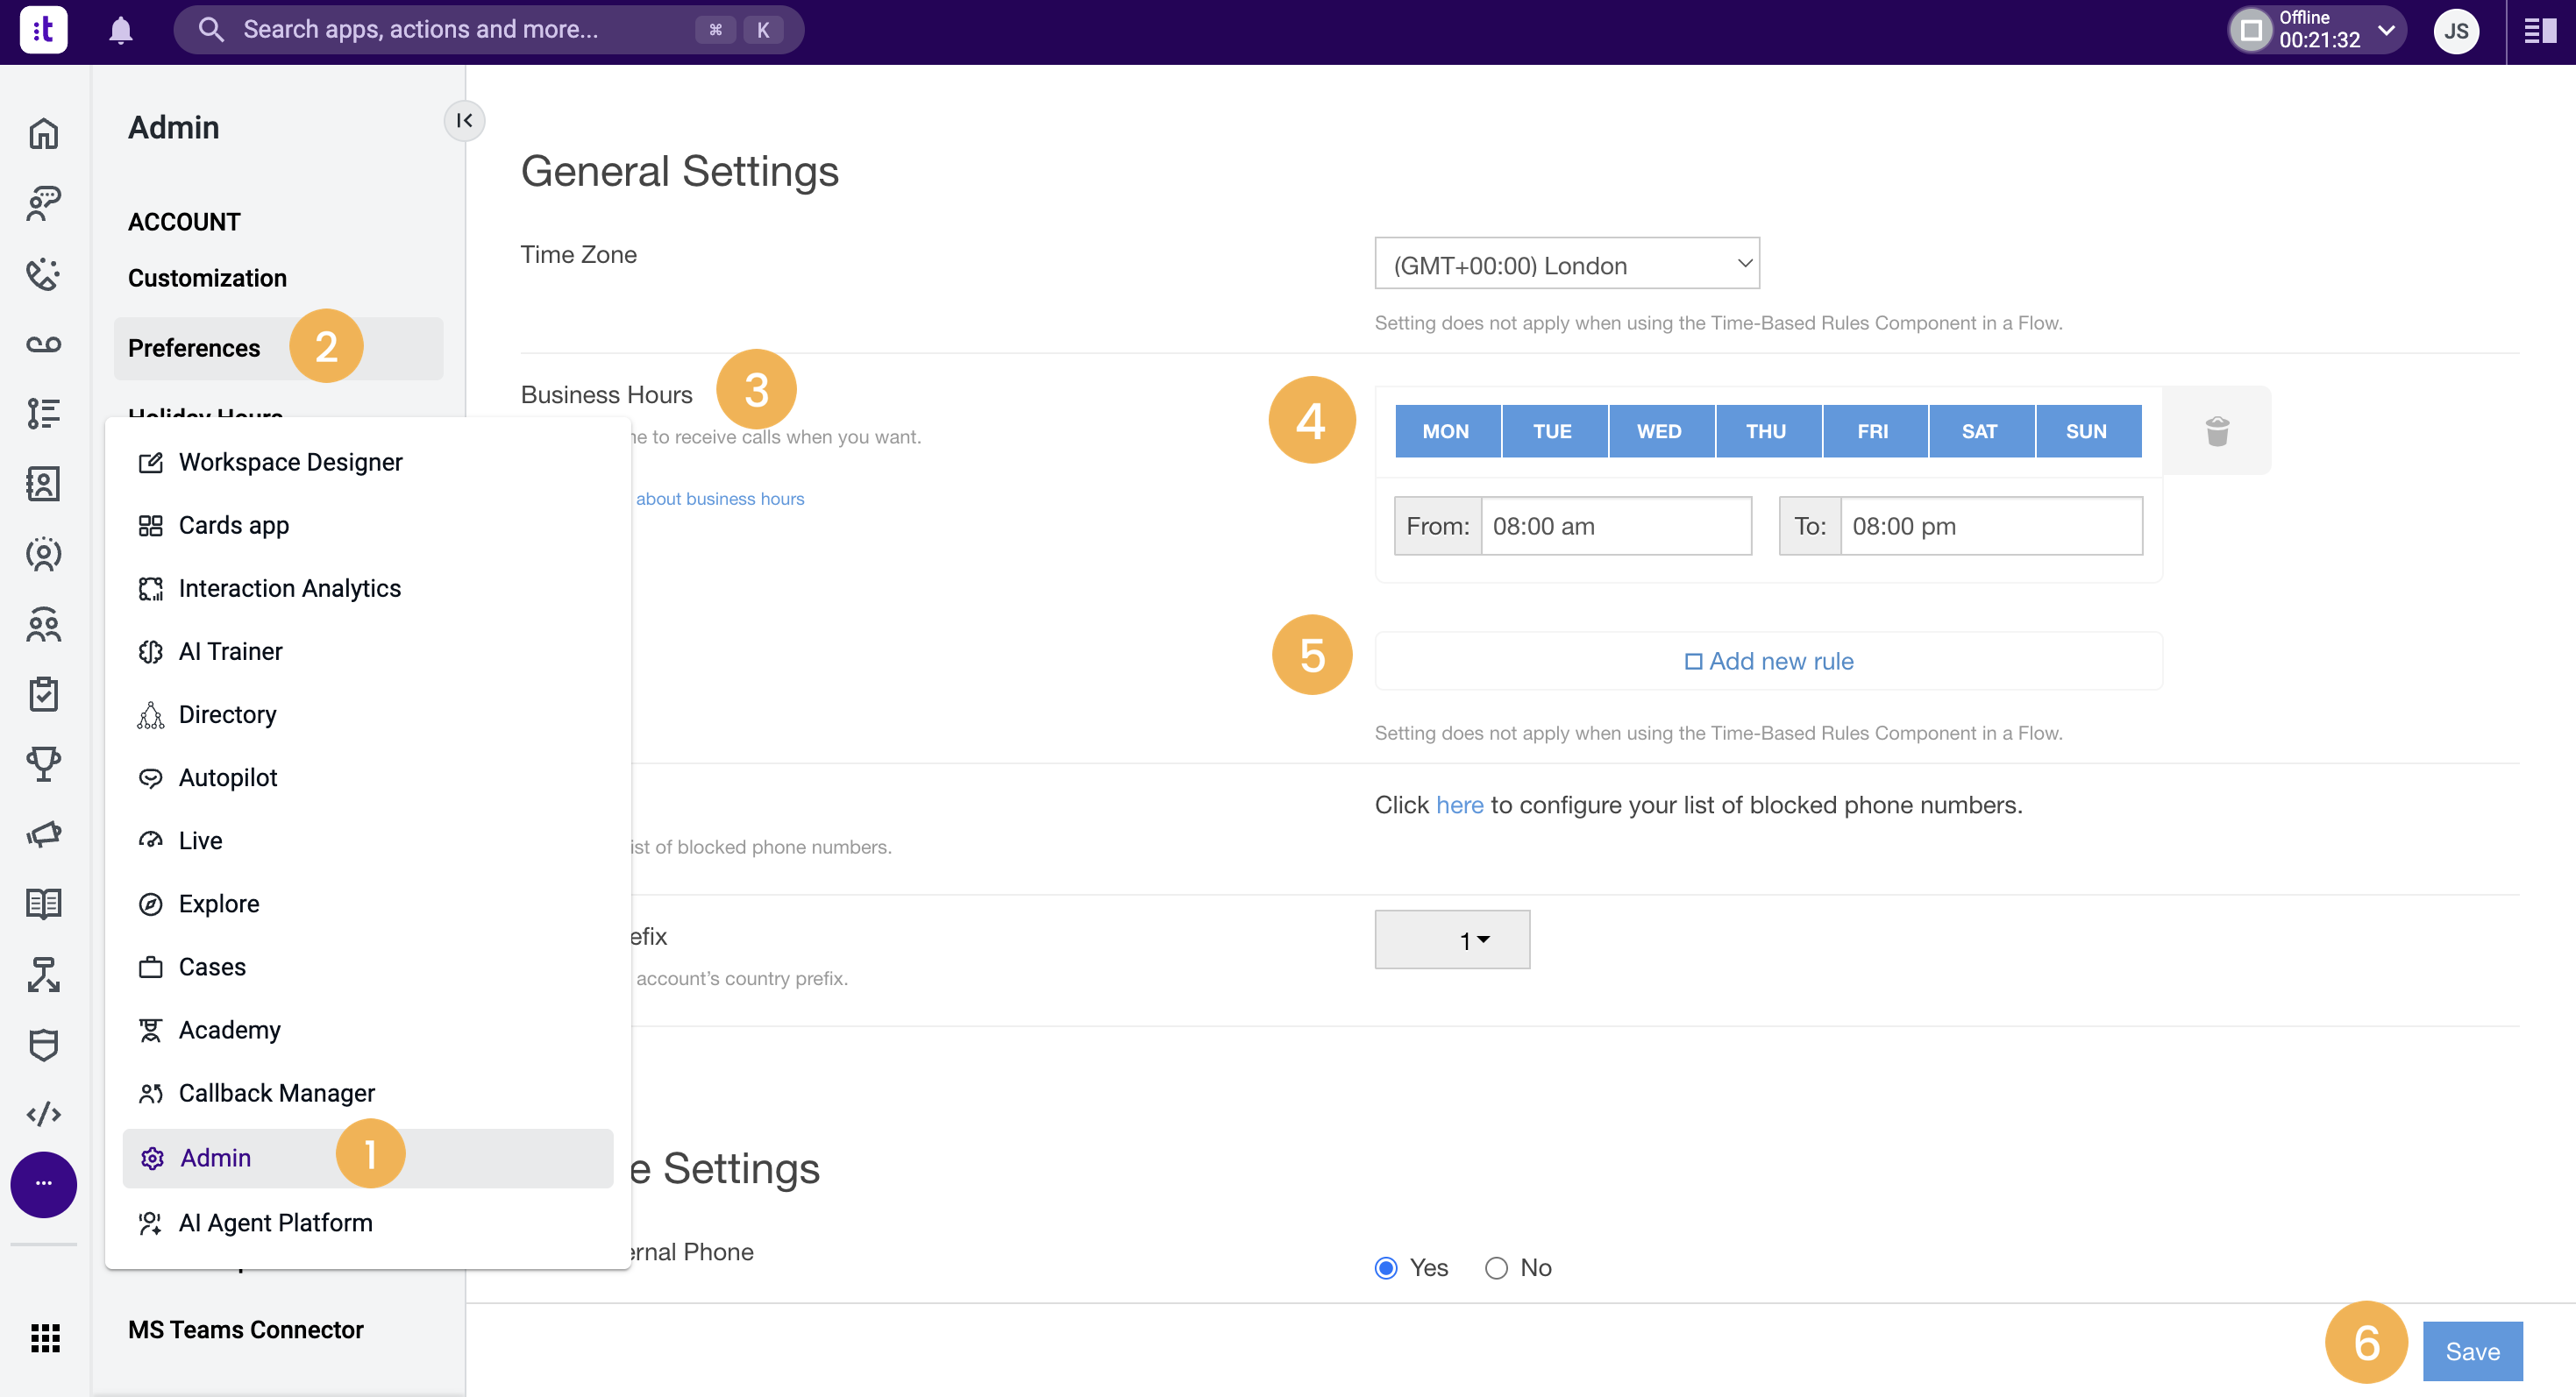This screenshot has width=2576, height=1397.
Task: Open AI Trainer from apps menu
Action: pos(367,651)
